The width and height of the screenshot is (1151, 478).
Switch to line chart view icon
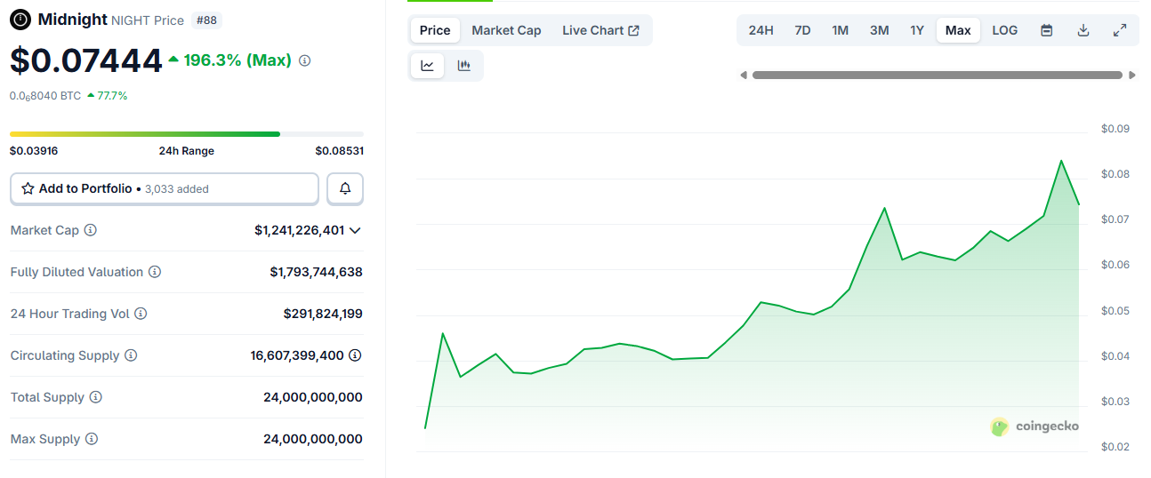(428, 66)
